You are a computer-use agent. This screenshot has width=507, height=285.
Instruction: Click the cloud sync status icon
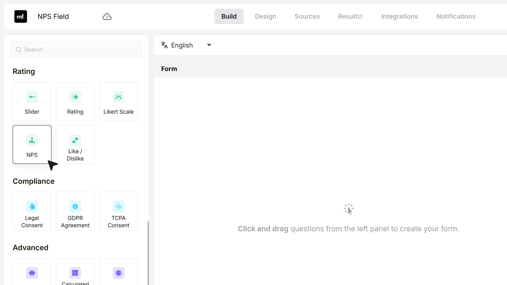107,17
